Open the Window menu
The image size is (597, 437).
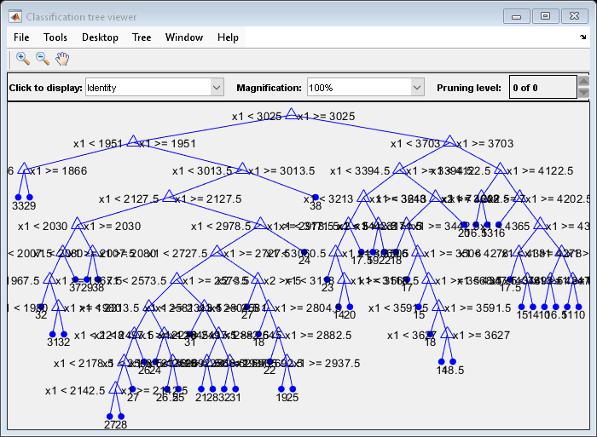tap(184, 37)
